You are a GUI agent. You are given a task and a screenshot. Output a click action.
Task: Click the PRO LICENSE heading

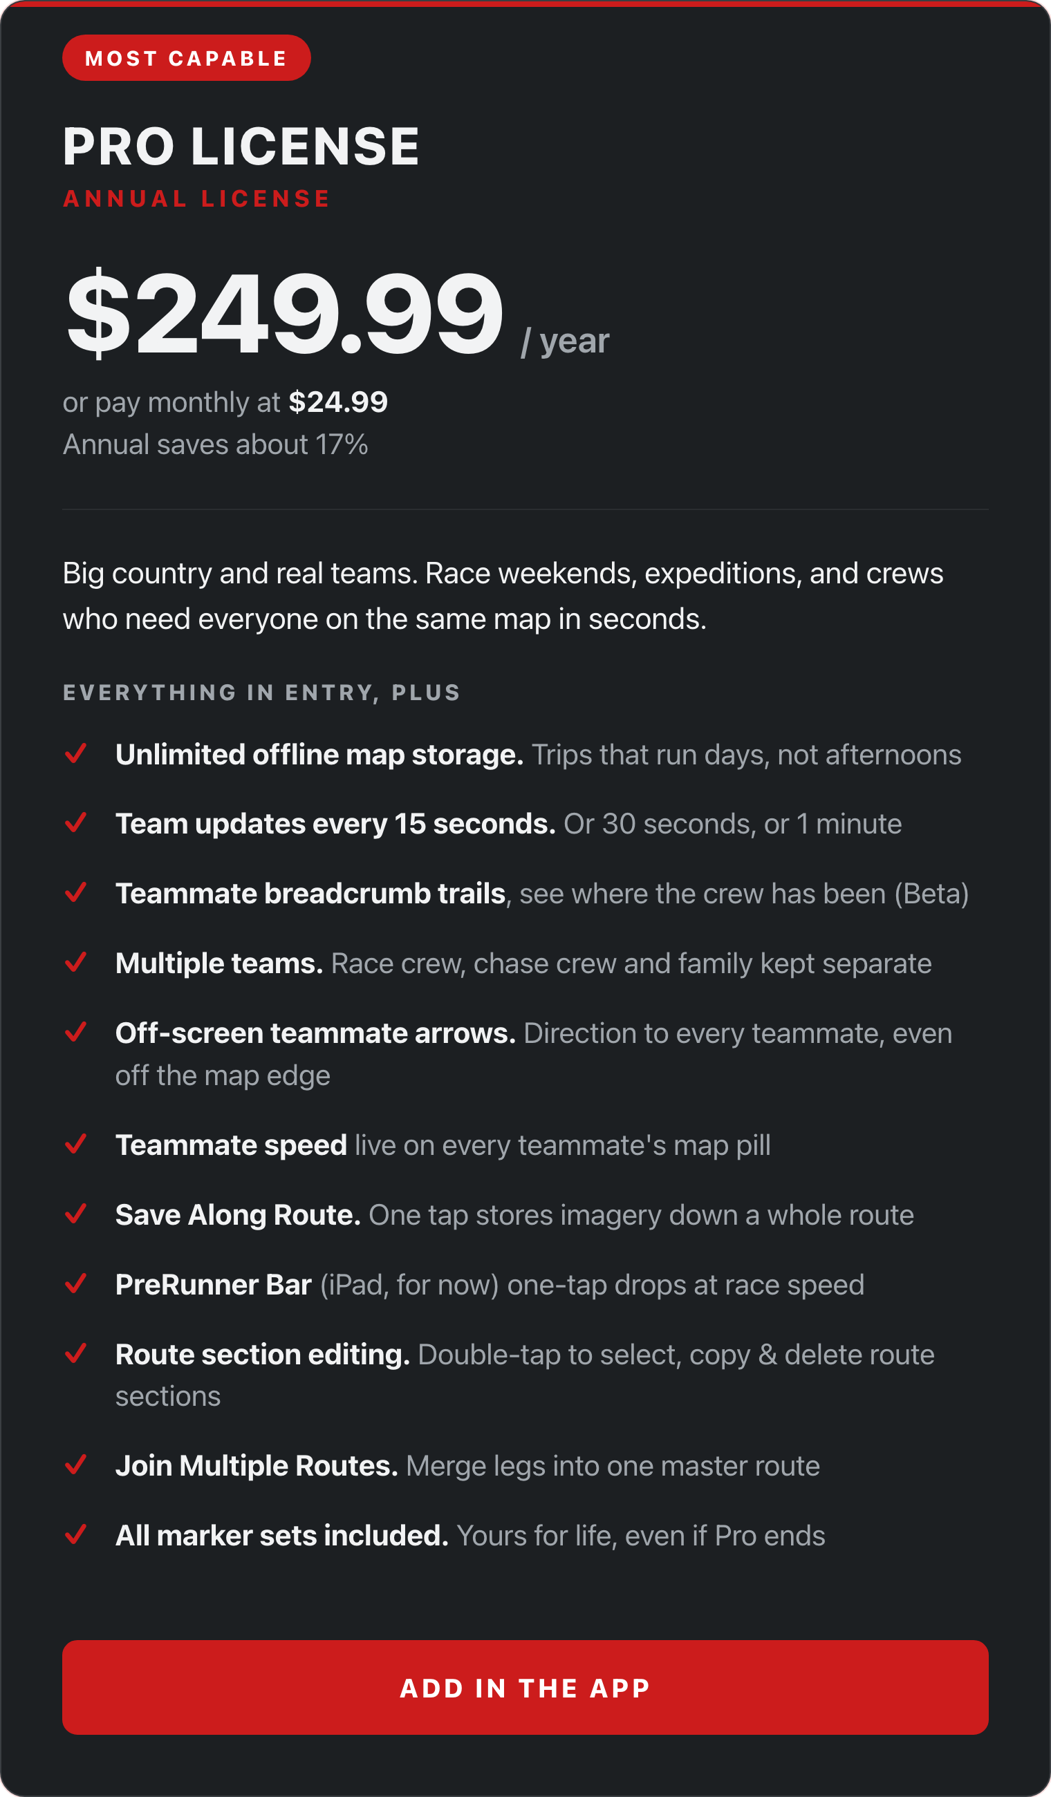tap(241, 147)
